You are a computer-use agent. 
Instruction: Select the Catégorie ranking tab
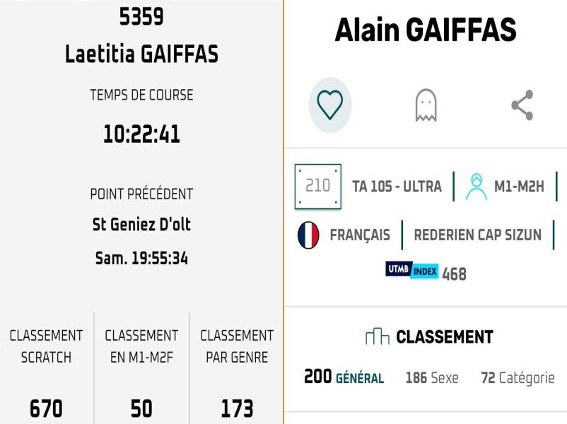518,378
